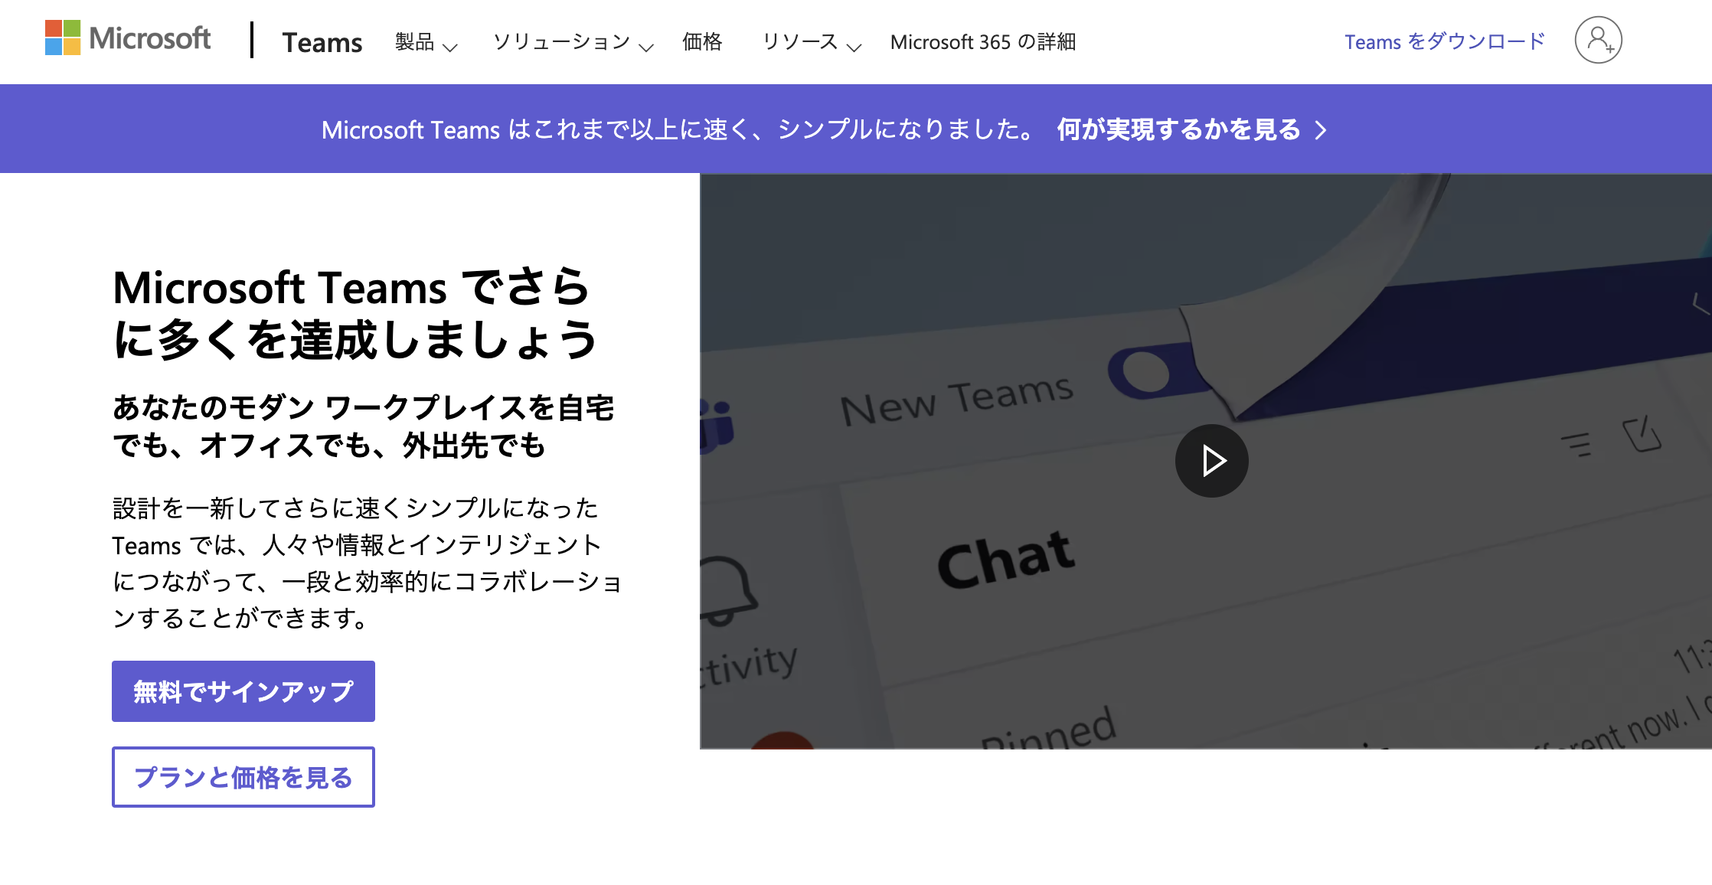Go to the Teams home link
This screenshot has height=885, width=1712.
point(322,42)
